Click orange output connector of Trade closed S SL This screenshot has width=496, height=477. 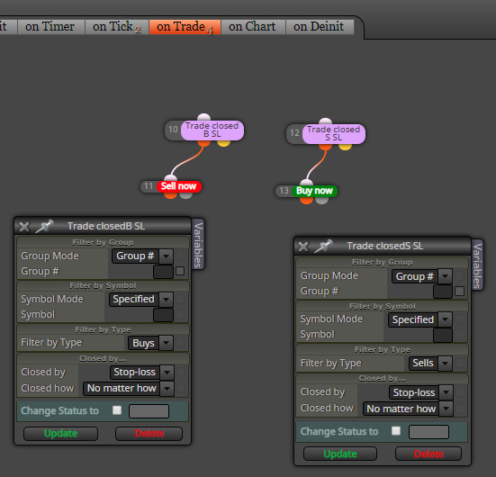point(325,147)
